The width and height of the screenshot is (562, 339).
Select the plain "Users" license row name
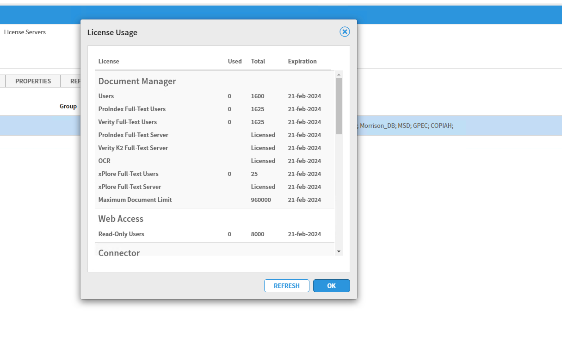click(x=106, y=96)
